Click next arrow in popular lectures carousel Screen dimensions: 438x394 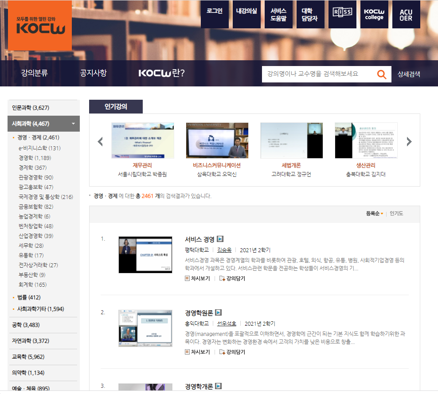click(409, 141)
